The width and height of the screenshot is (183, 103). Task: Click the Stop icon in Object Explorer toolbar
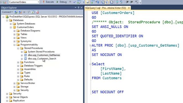pyautogui.click(x=24, y=12)
